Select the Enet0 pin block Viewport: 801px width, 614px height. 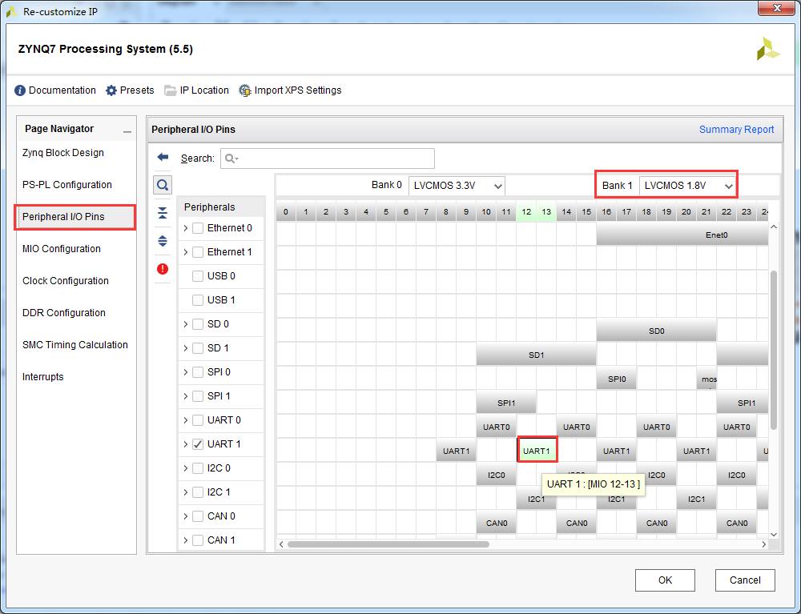(682, 235)
